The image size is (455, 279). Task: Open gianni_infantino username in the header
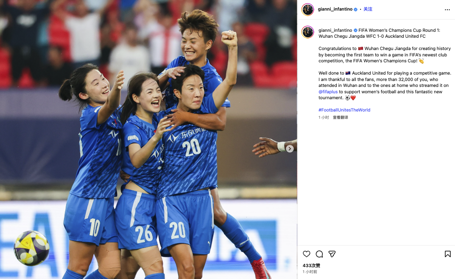pyautogui.click(x=335, y=9)
